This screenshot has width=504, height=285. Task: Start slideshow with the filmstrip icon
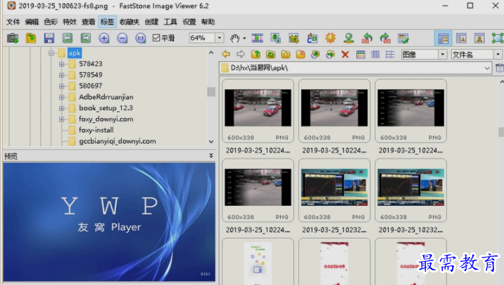(x=257, y=38)
